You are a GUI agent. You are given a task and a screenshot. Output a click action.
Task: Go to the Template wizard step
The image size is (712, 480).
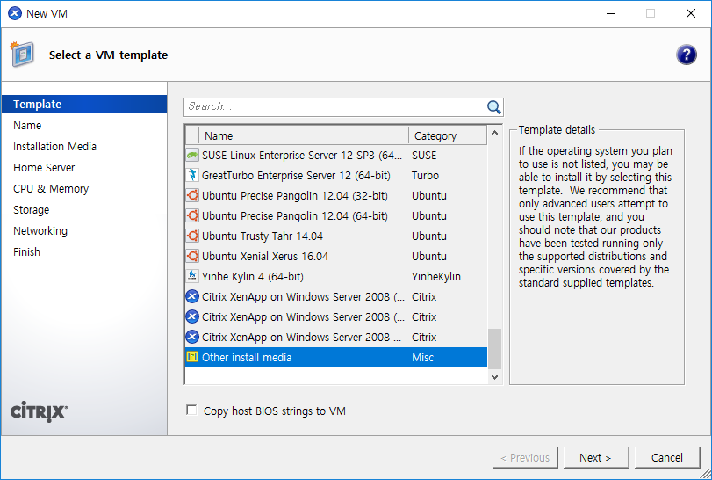pyautogui.click(x=84, y=104)
